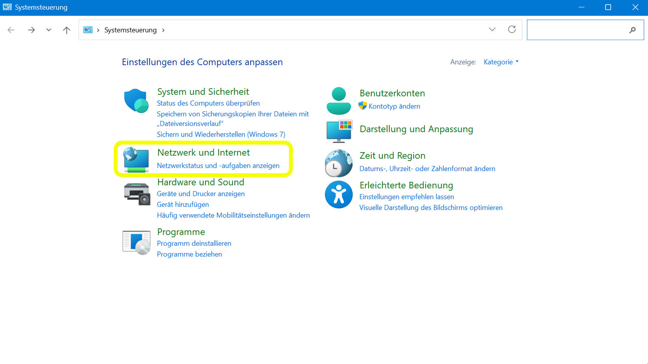Open the Kategorie view dropdown
The height and width of the screenshot is (364, 648).
pos(501,62)
